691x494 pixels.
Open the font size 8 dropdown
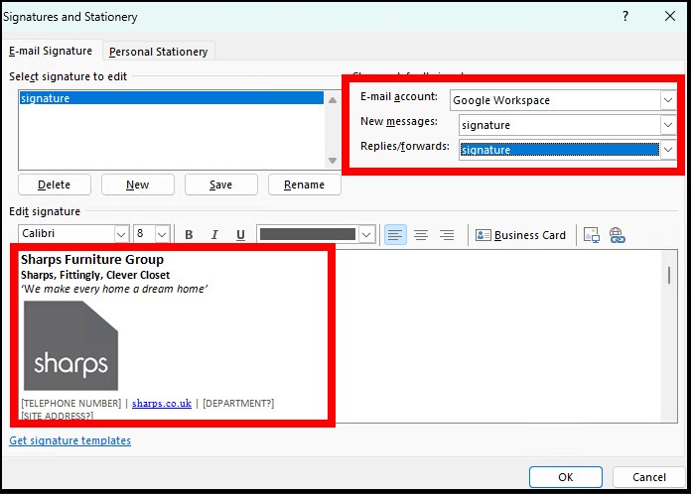tap(162, 234)
